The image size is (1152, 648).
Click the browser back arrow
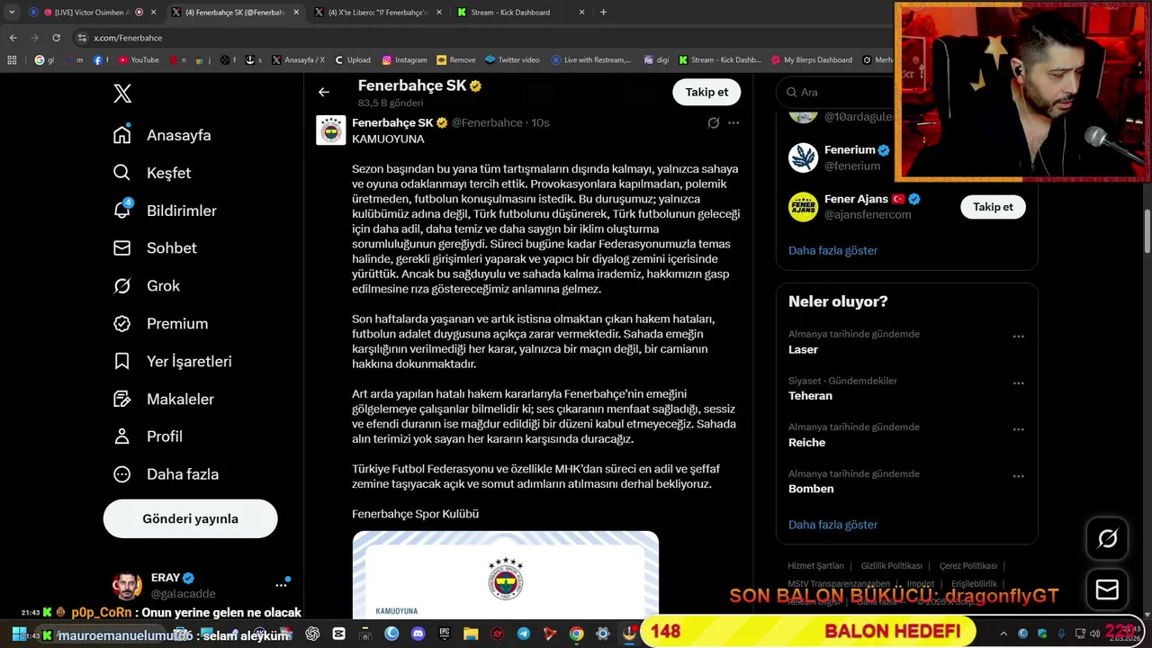[13, 38]
